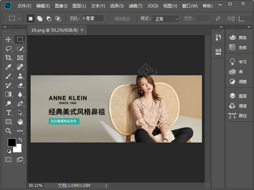
Task: Choose the Hand tool
Action: [x=20, y=122]
